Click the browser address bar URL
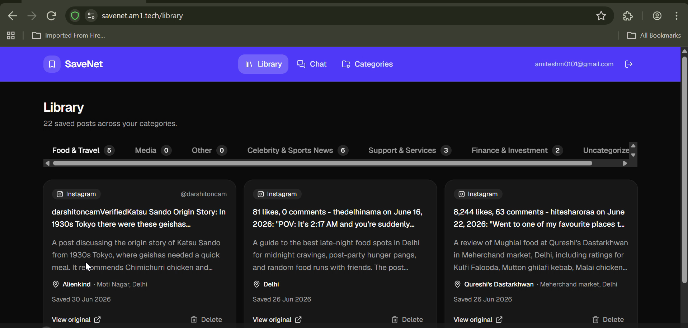Viewport: 688px width, 328px height. 142,16
